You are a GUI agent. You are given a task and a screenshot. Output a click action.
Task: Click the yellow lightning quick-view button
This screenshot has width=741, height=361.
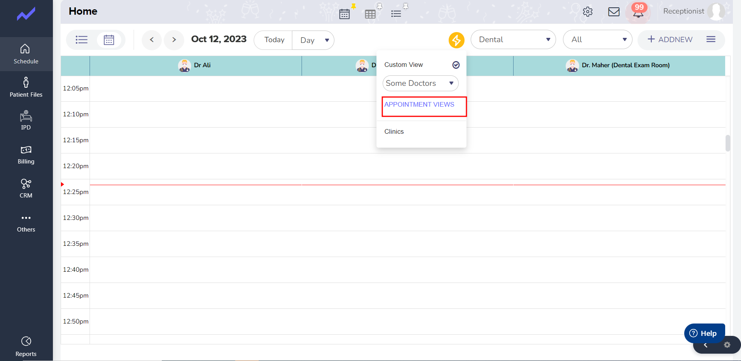pyautogui.click(x=456, y=40)
